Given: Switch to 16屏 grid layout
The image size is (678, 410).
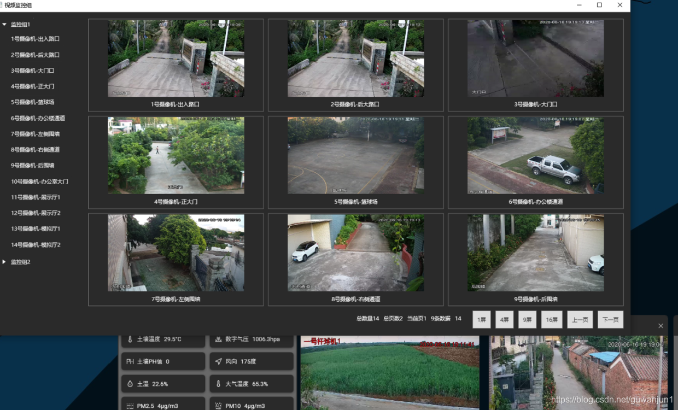Looking at the screenshot, I should [x=552, y=320].
